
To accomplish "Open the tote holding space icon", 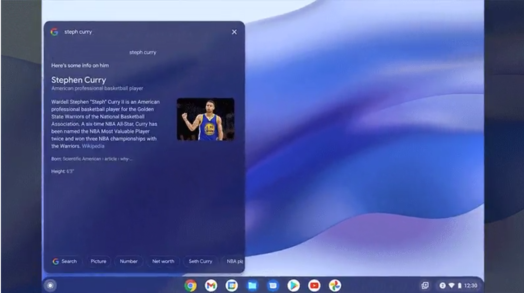I will tap(425, 285).
